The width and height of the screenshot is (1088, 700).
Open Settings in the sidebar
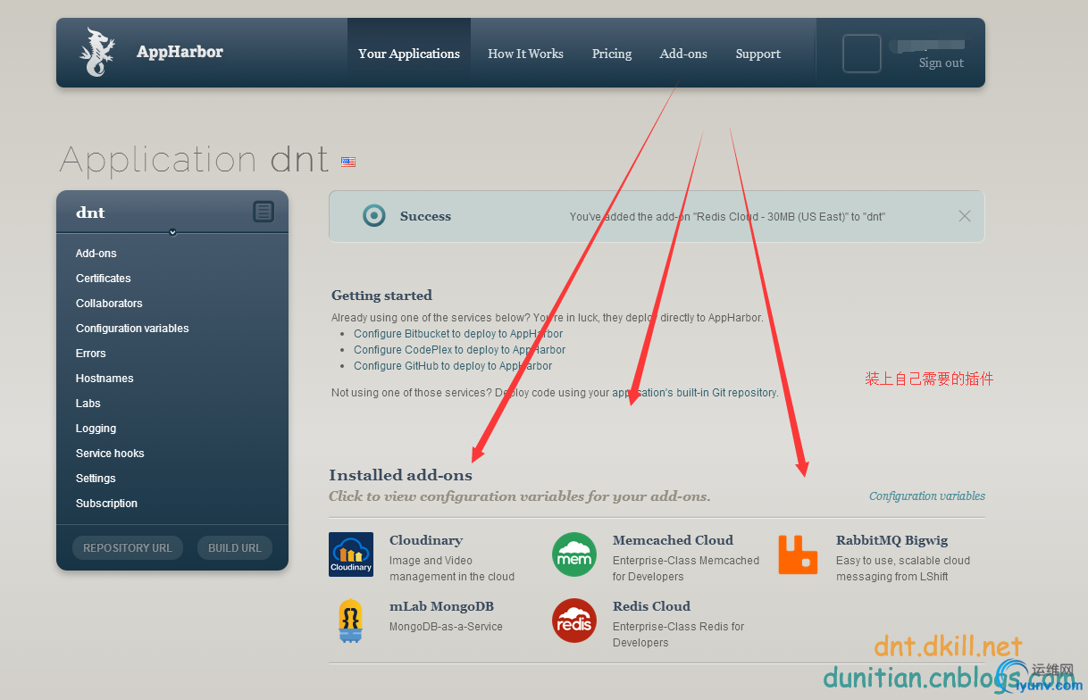[x=96, y=479]
